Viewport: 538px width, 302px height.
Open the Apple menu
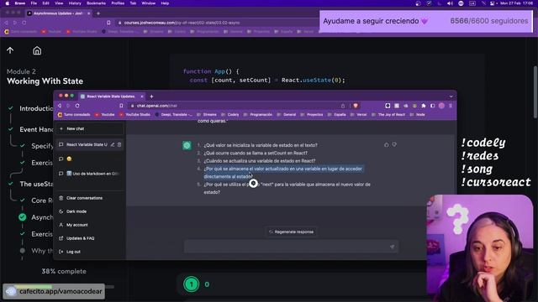pyautogui.click(x=8, y=3)
